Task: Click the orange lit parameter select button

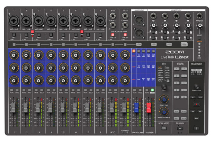Action: 134,51
